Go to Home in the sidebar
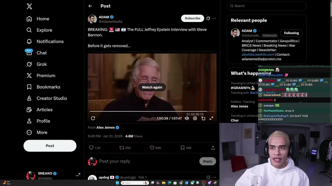Screen dimensions: 332x186 (38, 19)
